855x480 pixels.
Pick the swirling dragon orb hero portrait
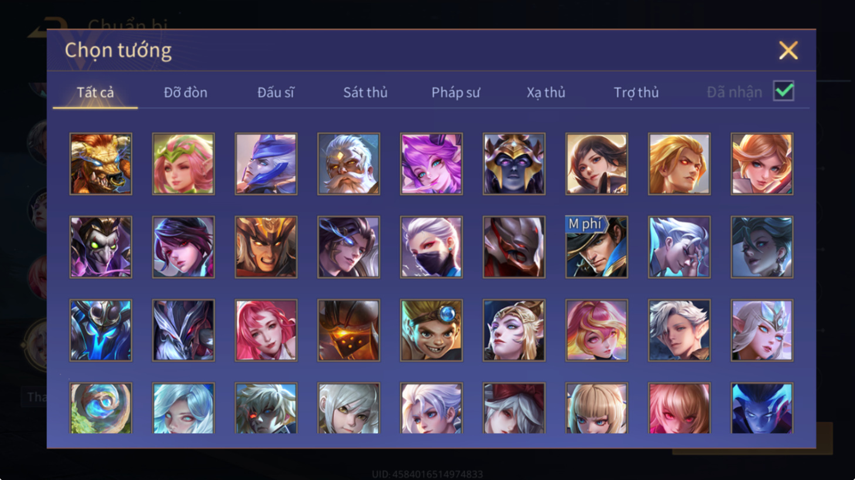pos(101,408)
